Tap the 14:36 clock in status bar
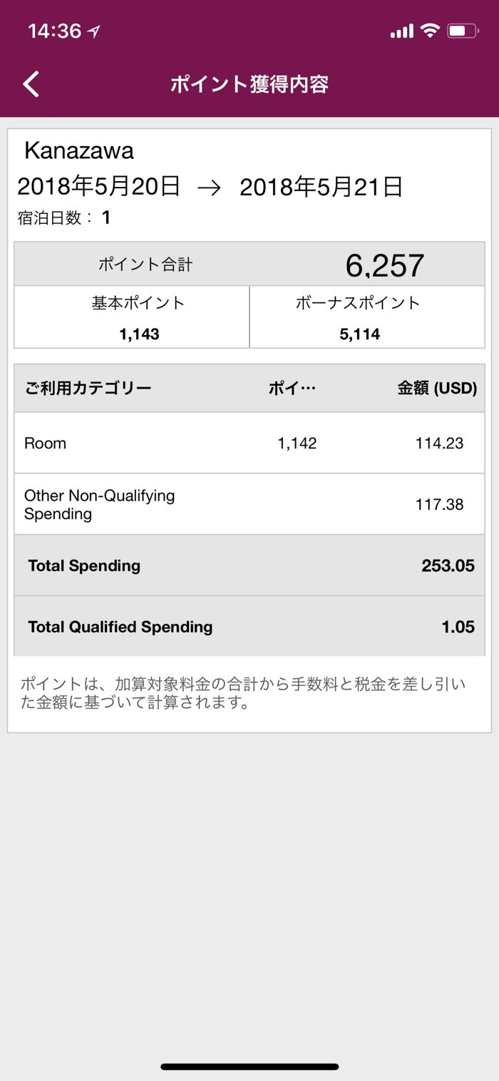 (54, 31)
